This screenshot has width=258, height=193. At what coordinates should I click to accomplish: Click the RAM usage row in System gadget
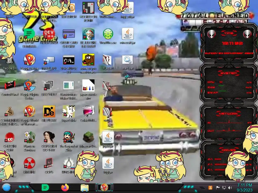(229, 87)
